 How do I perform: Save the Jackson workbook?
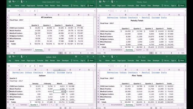point(10,57)
